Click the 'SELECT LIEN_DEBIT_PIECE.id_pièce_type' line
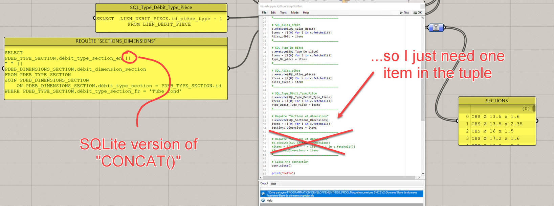Viewport: 554px width, 206px height. click(x=159, y=19)
